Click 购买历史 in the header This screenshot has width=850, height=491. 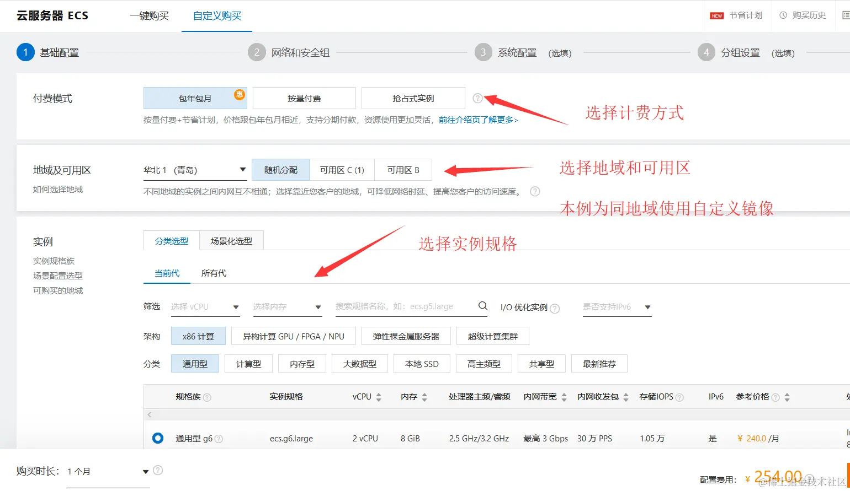[x=809, y=15]
